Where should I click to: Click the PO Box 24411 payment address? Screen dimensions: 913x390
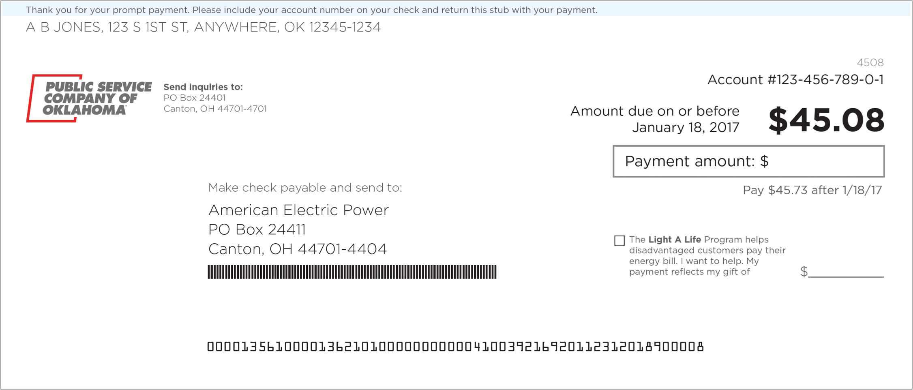coord(257,229)
